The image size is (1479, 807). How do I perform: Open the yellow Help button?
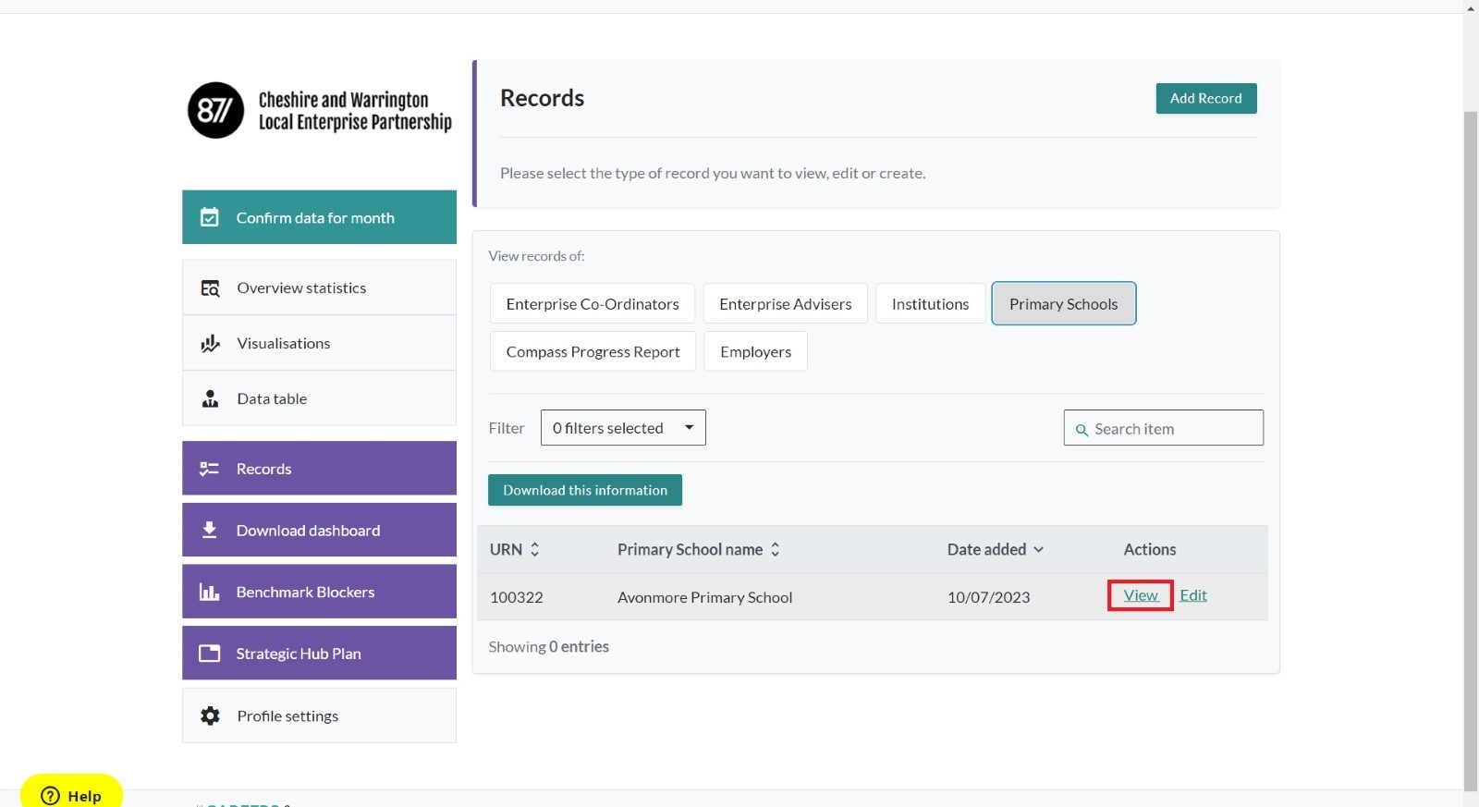coord(71,793)
